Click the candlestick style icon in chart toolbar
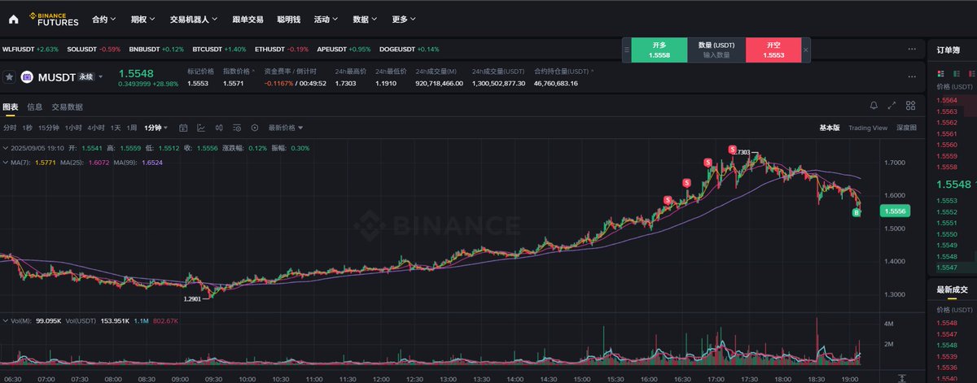977x383 pixels. pos(219,128)
